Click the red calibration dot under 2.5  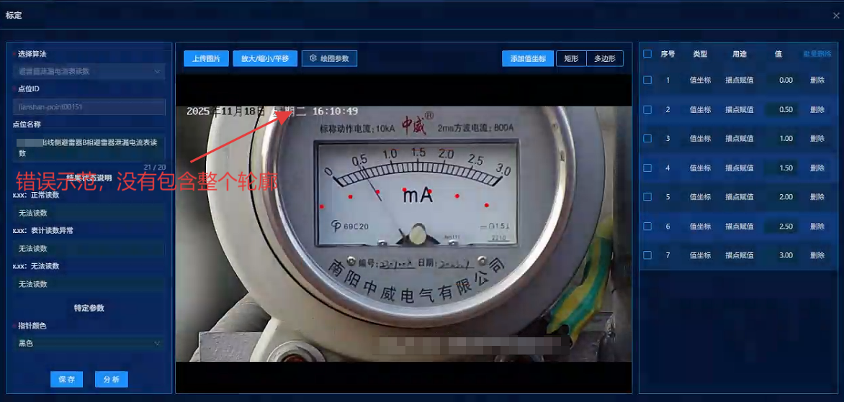(x=457, y=196)
